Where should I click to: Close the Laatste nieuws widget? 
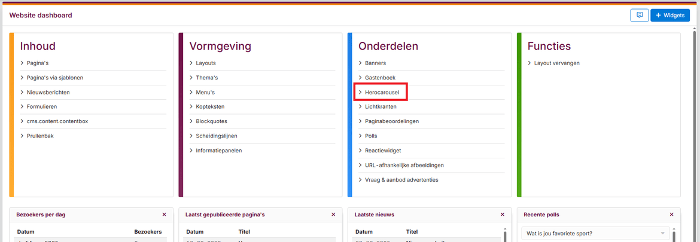503,215
